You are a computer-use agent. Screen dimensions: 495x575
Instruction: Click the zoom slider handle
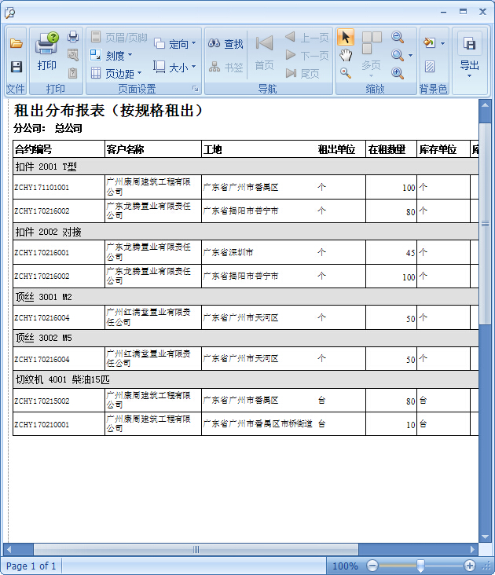click(420, 566)
